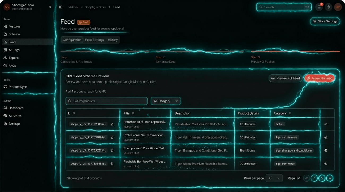Go to Step 1 Categories & Attributes
This screenshot has width=345, height=192.
click(76, 60)
